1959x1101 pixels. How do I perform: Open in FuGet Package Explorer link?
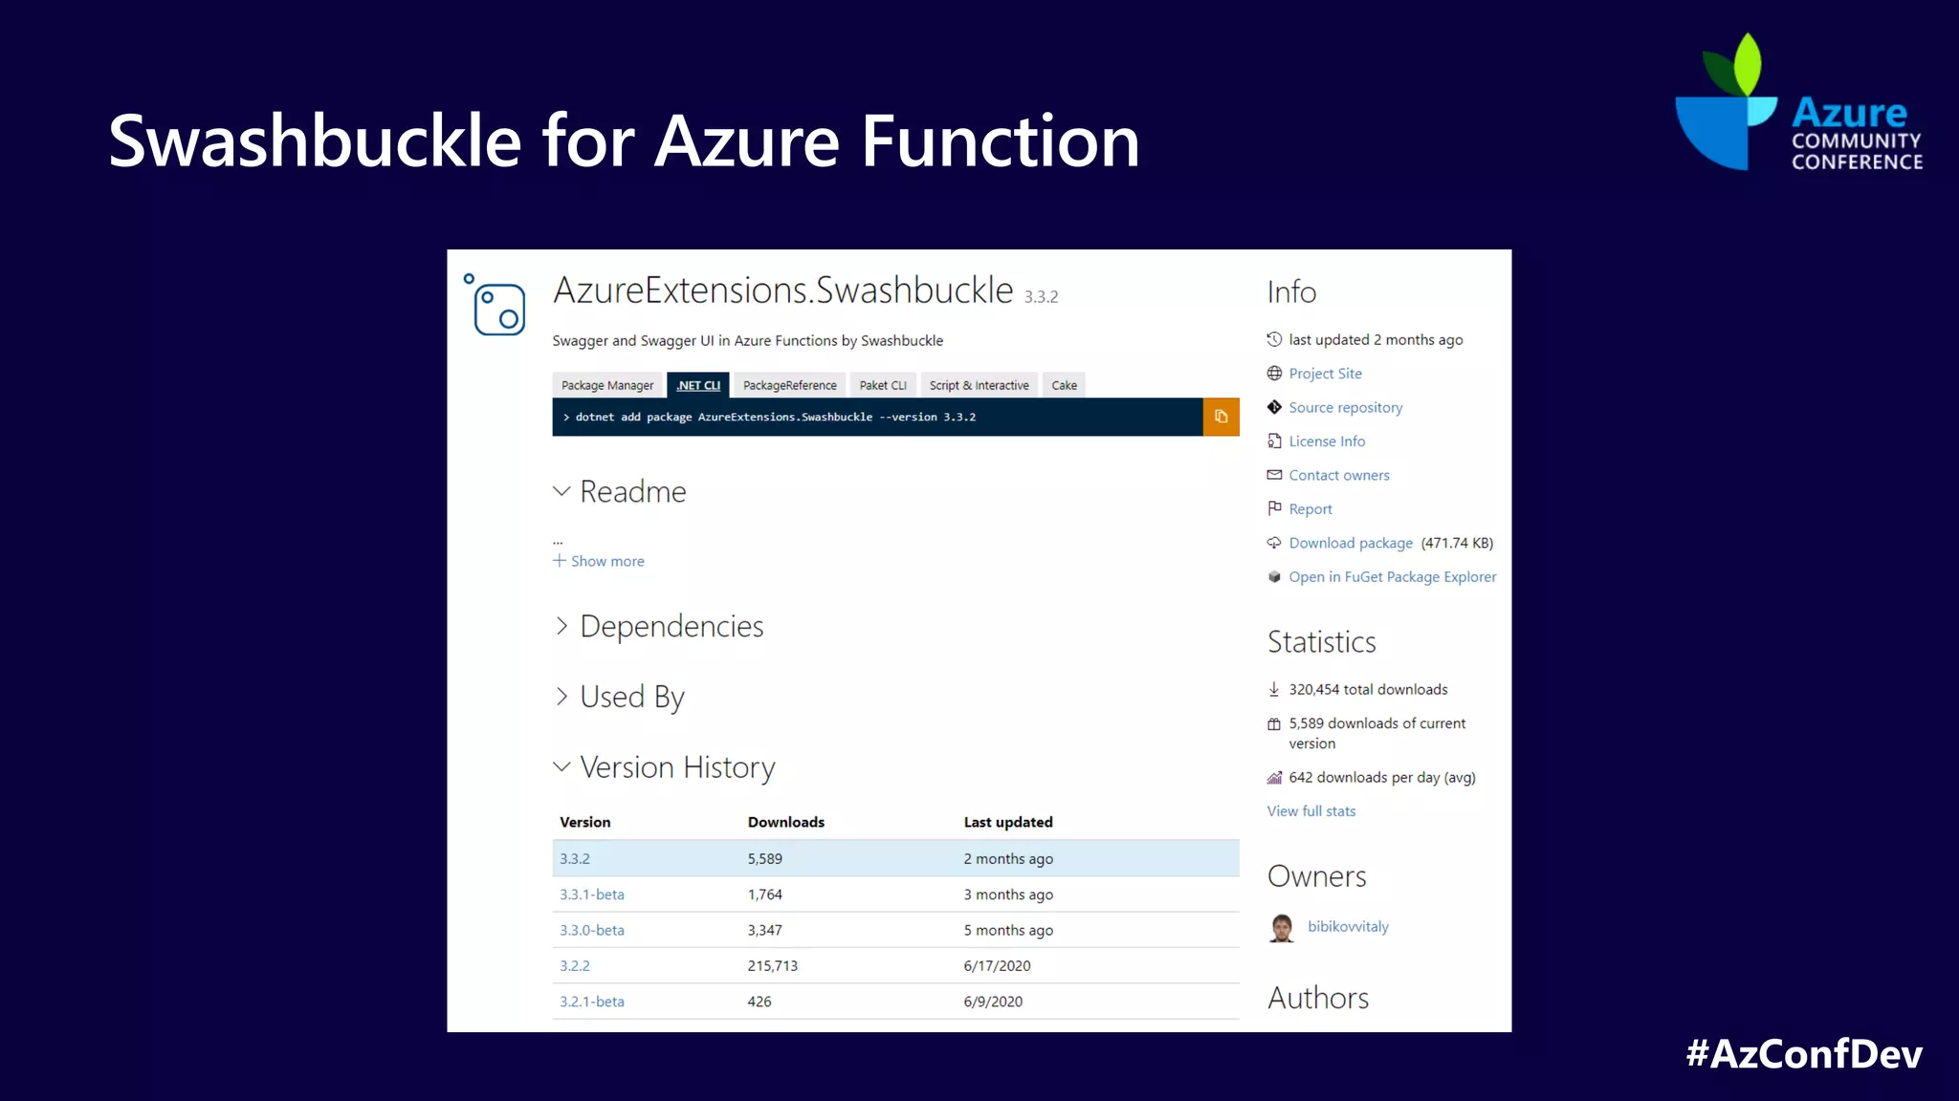[1393, 576]
